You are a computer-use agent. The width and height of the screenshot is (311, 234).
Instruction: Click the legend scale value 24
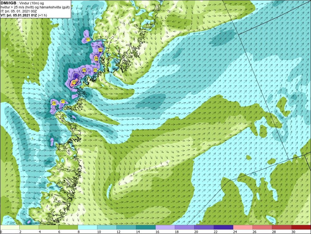pos(235,232)
